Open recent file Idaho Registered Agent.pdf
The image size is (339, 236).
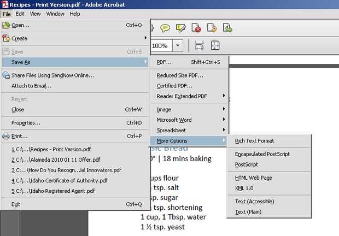tap(75, 191)
